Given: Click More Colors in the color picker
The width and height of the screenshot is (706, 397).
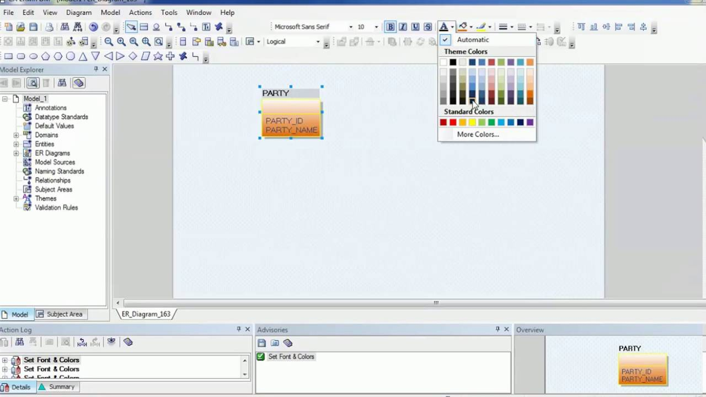Looking at the screenshot, I should [x=478, y=134].
